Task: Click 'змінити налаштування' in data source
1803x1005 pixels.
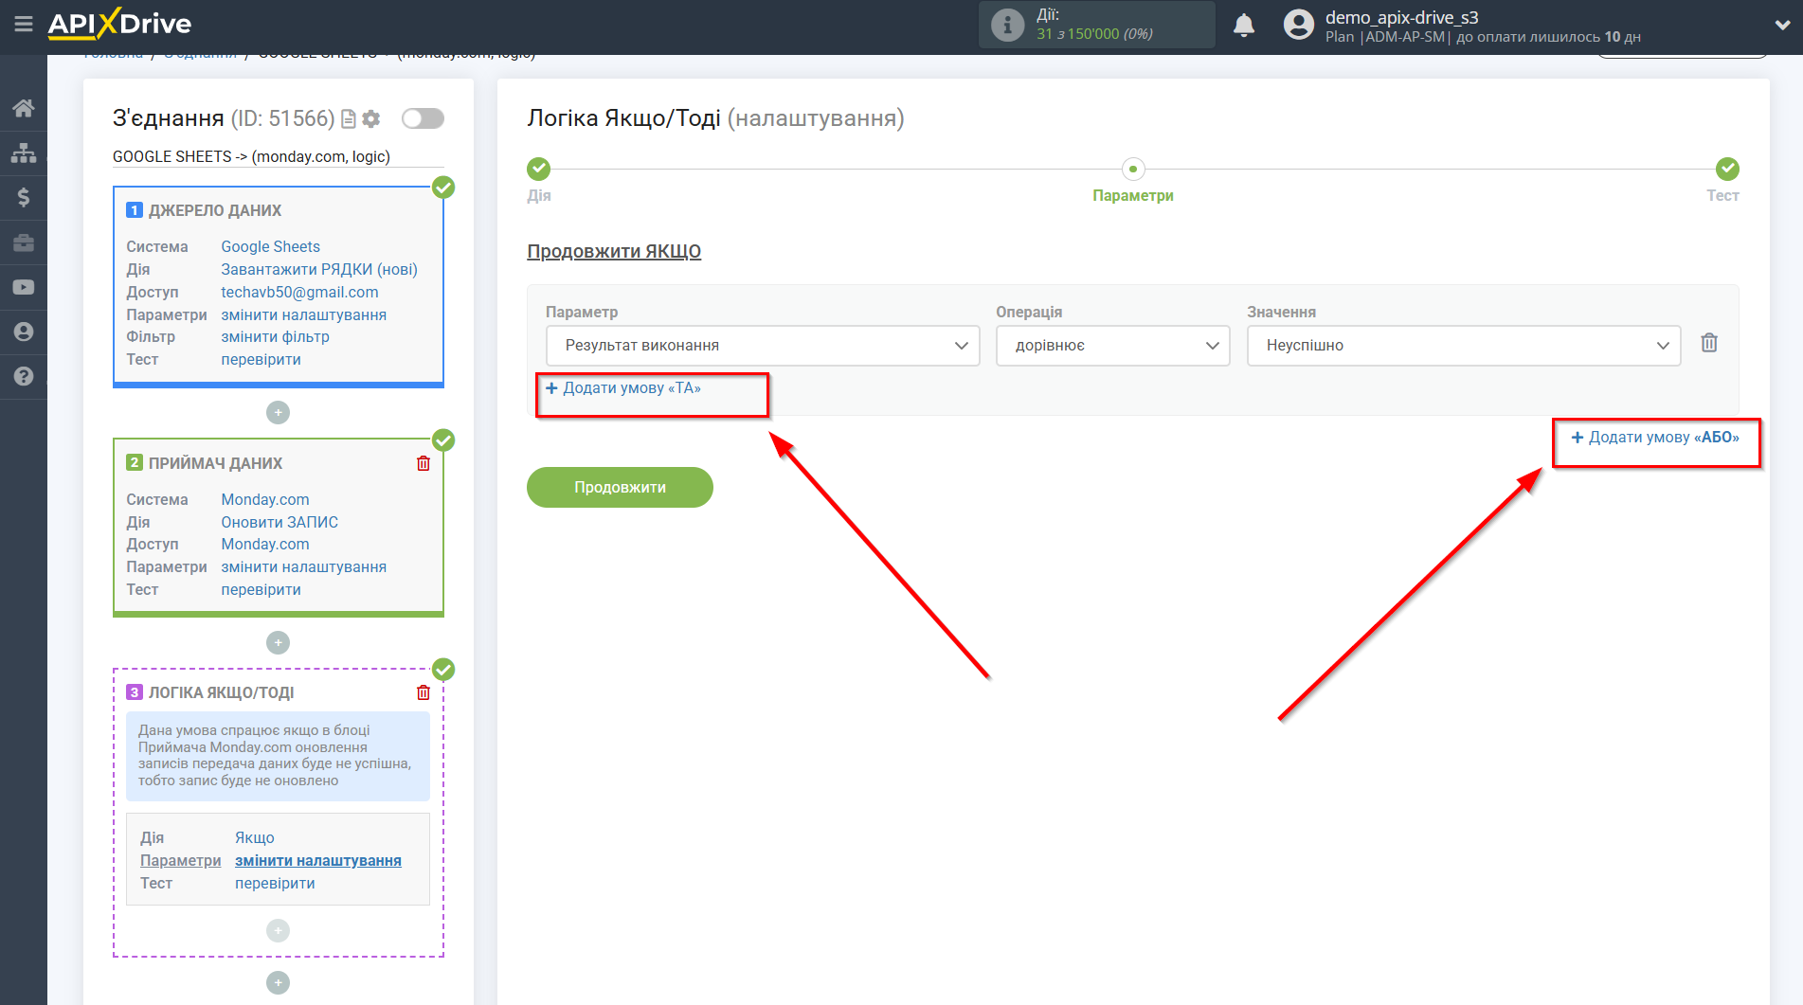Action: pos(304,314)
